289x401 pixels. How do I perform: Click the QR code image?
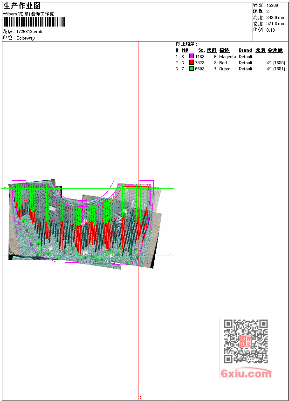coord(246,341)
